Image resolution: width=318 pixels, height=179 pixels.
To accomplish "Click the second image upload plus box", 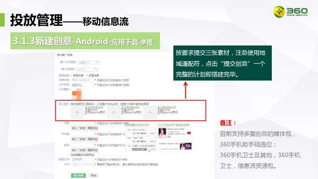I will click(x=114, y=112).
